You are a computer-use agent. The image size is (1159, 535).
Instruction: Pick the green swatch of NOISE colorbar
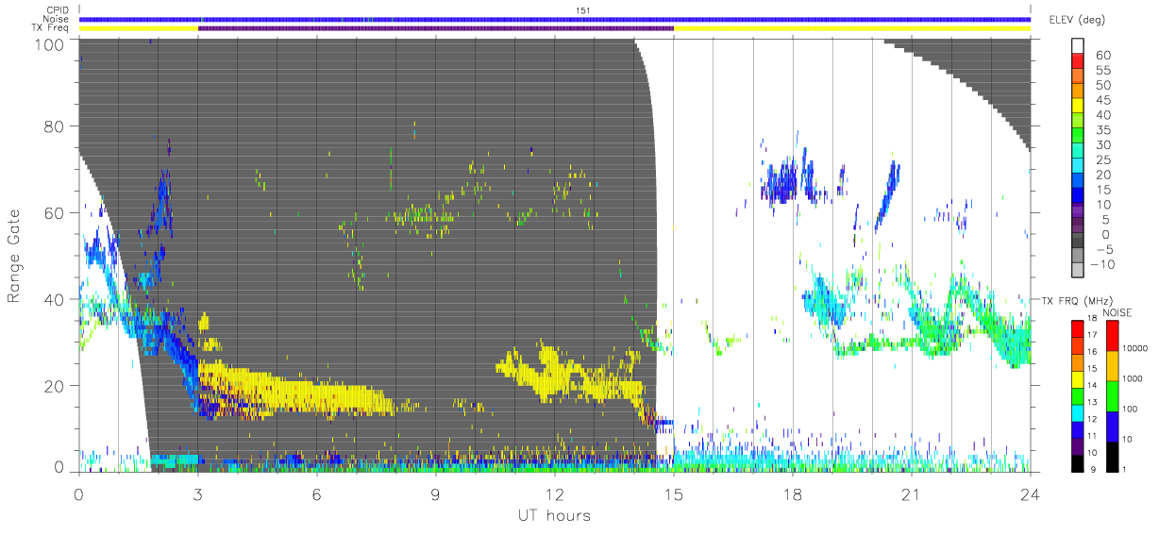(x=1112, y=396)
